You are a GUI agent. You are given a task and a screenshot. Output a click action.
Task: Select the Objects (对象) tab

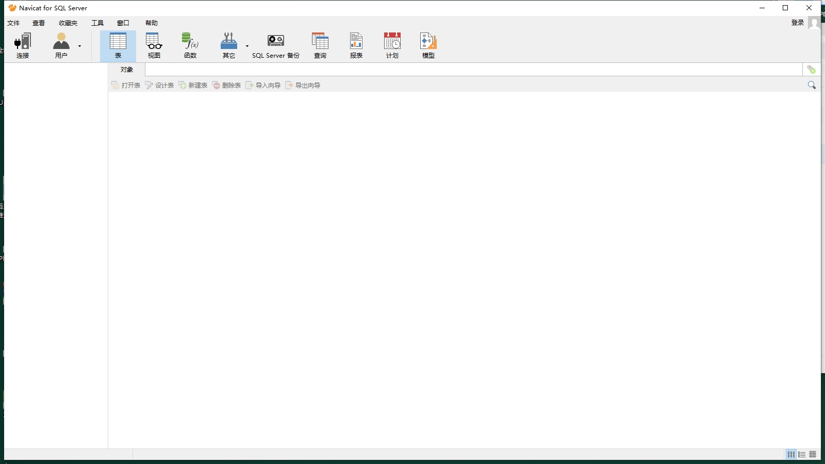127,70
